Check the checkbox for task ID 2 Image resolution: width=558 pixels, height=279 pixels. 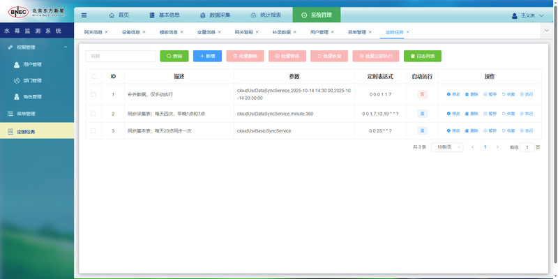[93, 114]
